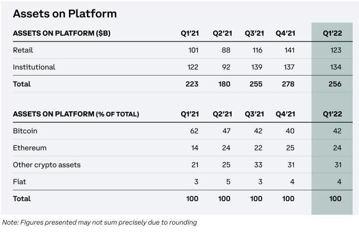Click Fiat's Q2'21 value of 5
The width and height of the screenshot is (359, 232).
pos(228,182)
